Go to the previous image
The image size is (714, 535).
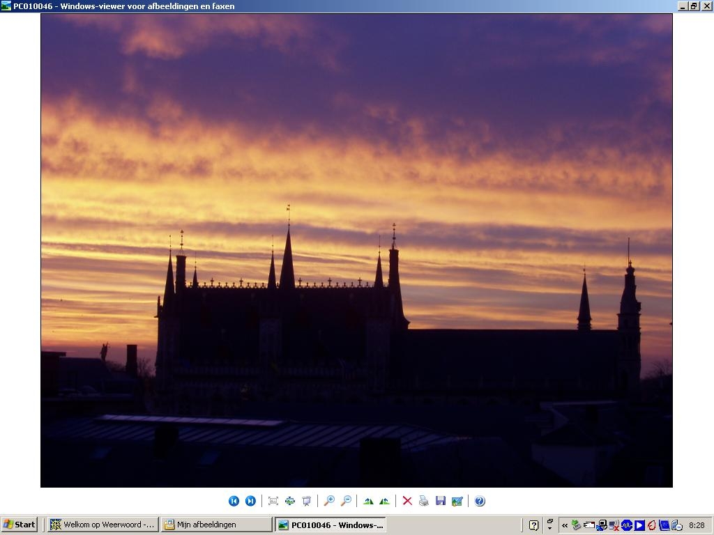click(x=234, y=501)
